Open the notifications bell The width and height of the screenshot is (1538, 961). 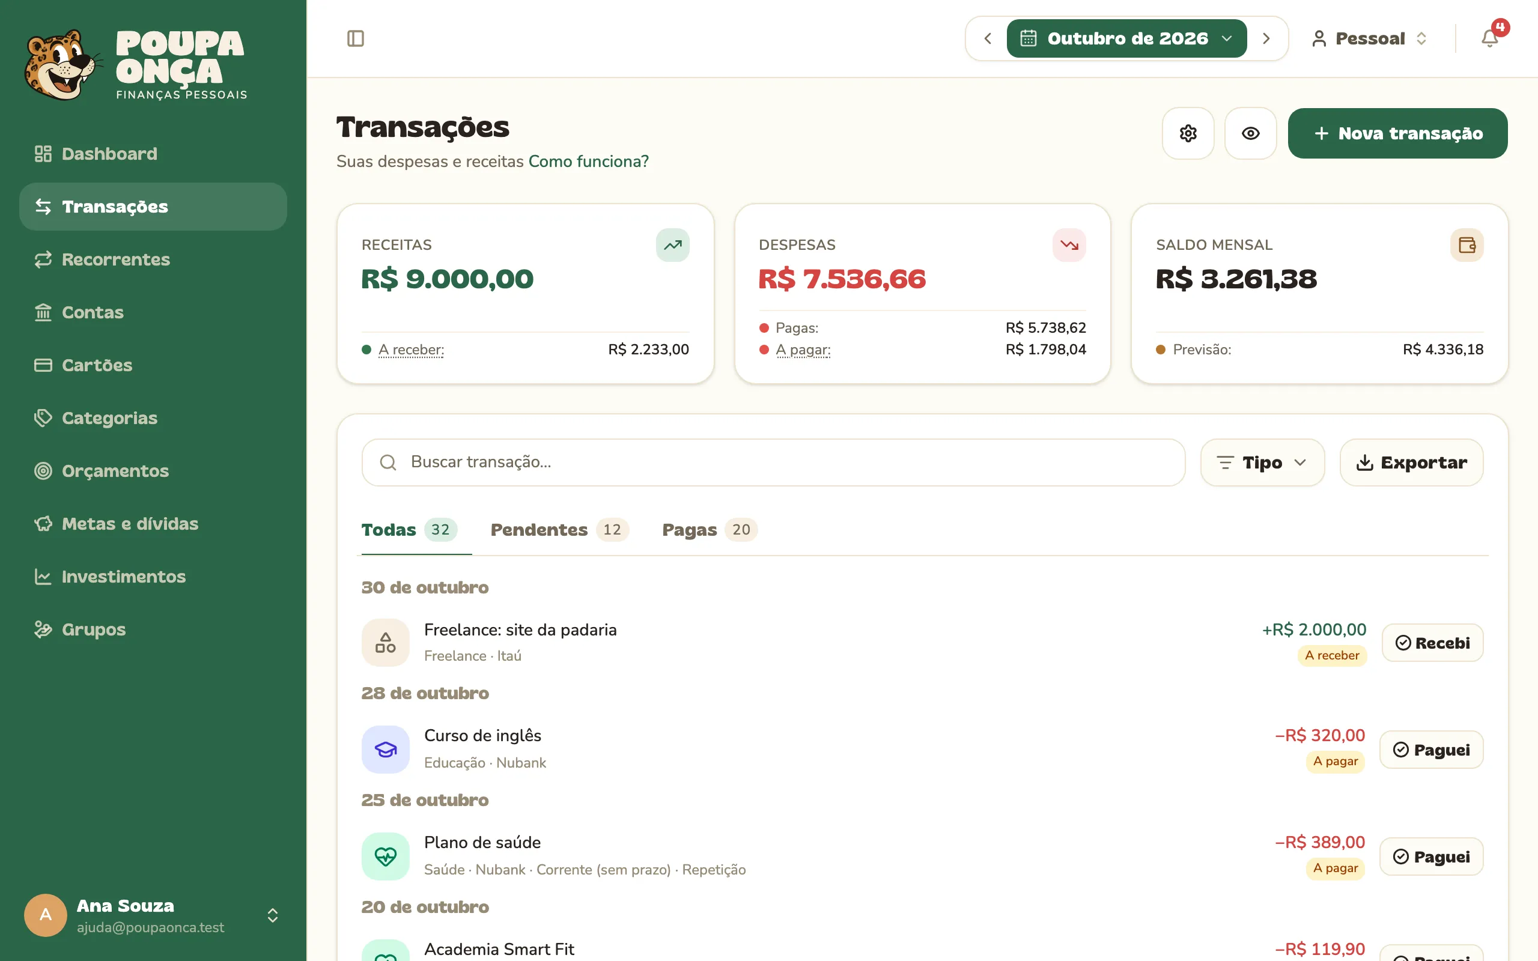(1490, 39)
